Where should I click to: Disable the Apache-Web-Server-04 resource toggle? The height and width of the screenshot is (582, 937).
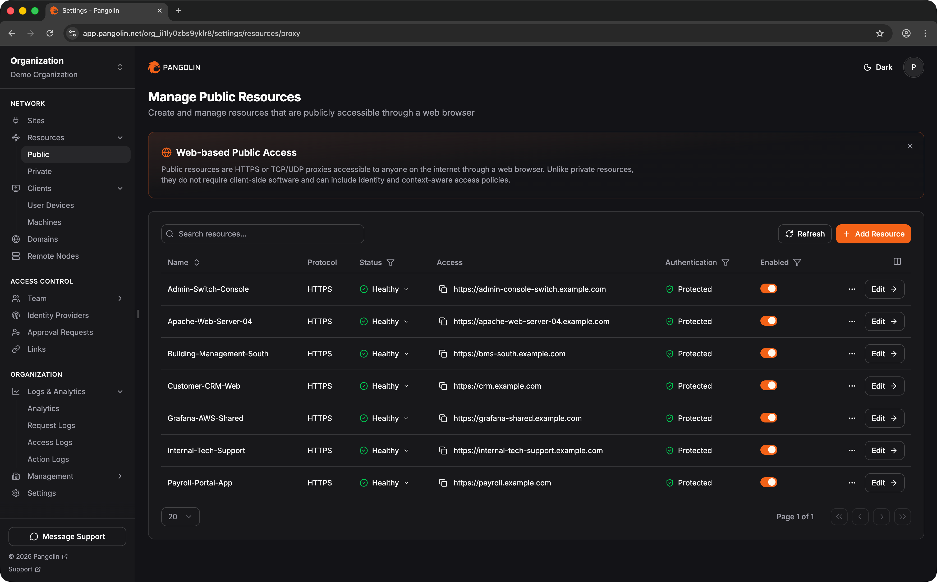click(x=769, y=321)
